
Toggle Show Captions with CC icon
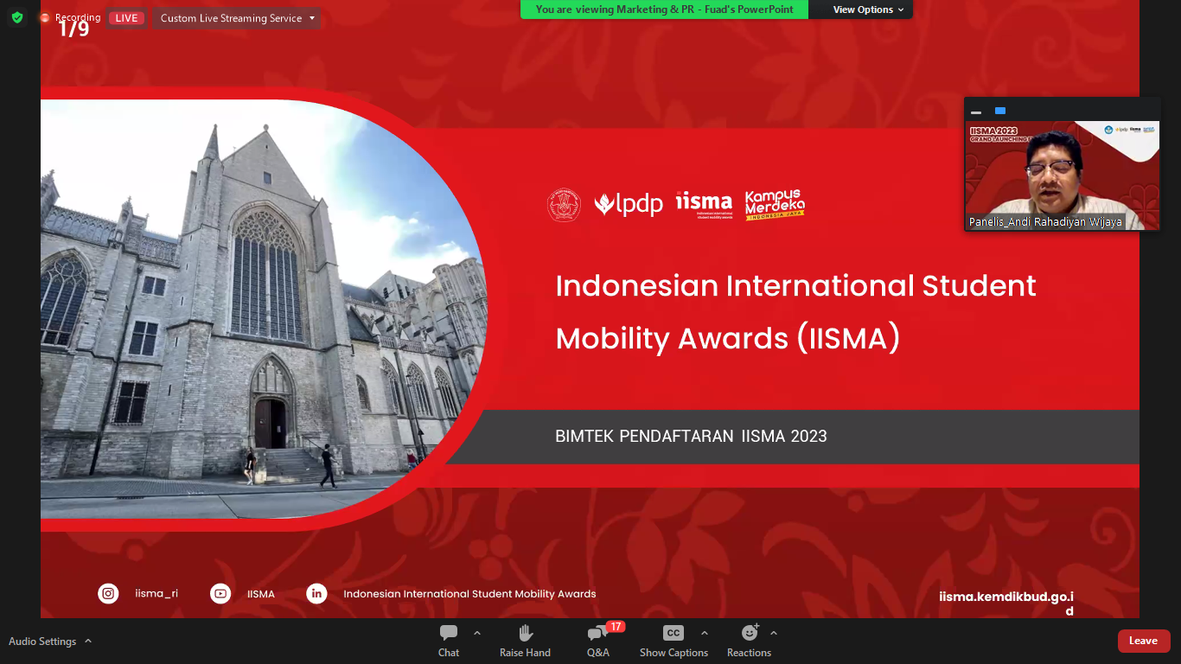coord(673,641)
